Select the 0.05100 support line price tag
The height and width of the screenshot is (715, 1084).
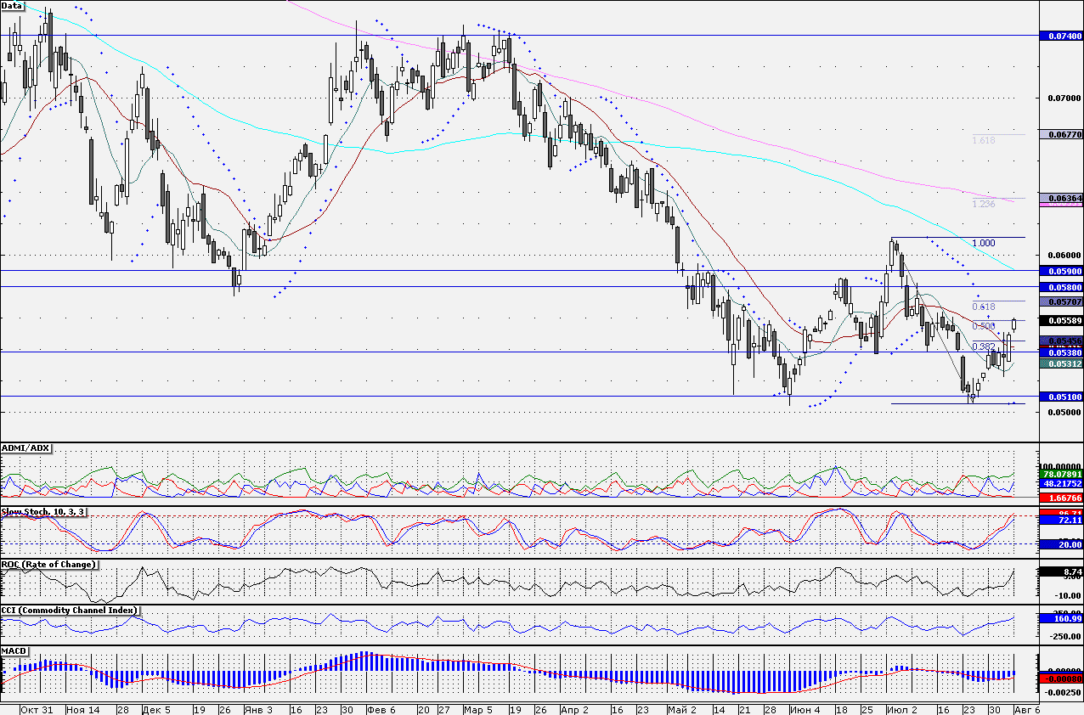pos(1061,397)
